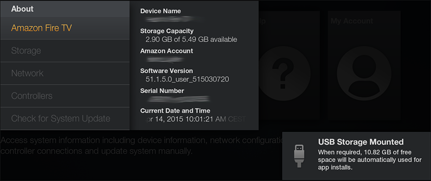Choose Check for System Update

65,118
